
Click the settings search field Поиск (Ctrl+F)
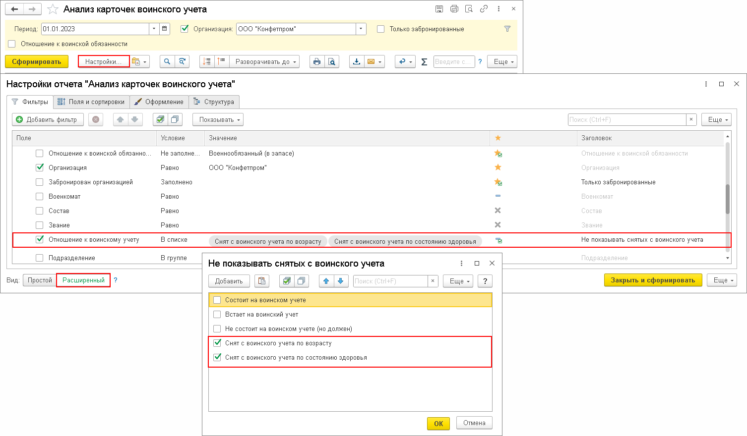(627, 119)
